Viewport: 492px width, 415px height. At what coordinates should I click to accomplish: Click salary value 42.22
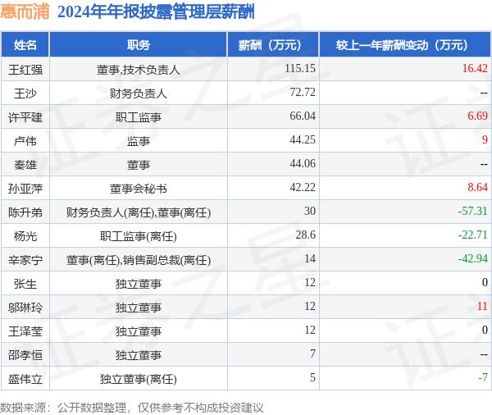click(303, 187)
